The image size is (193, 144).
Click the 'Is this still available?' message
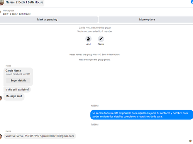click(17, 90)
